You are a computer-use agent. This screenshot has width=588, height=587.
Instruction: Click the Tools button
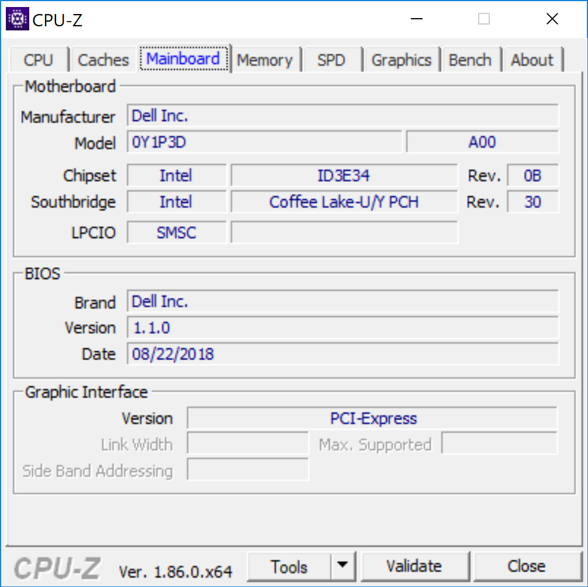[x=289, y=567]
